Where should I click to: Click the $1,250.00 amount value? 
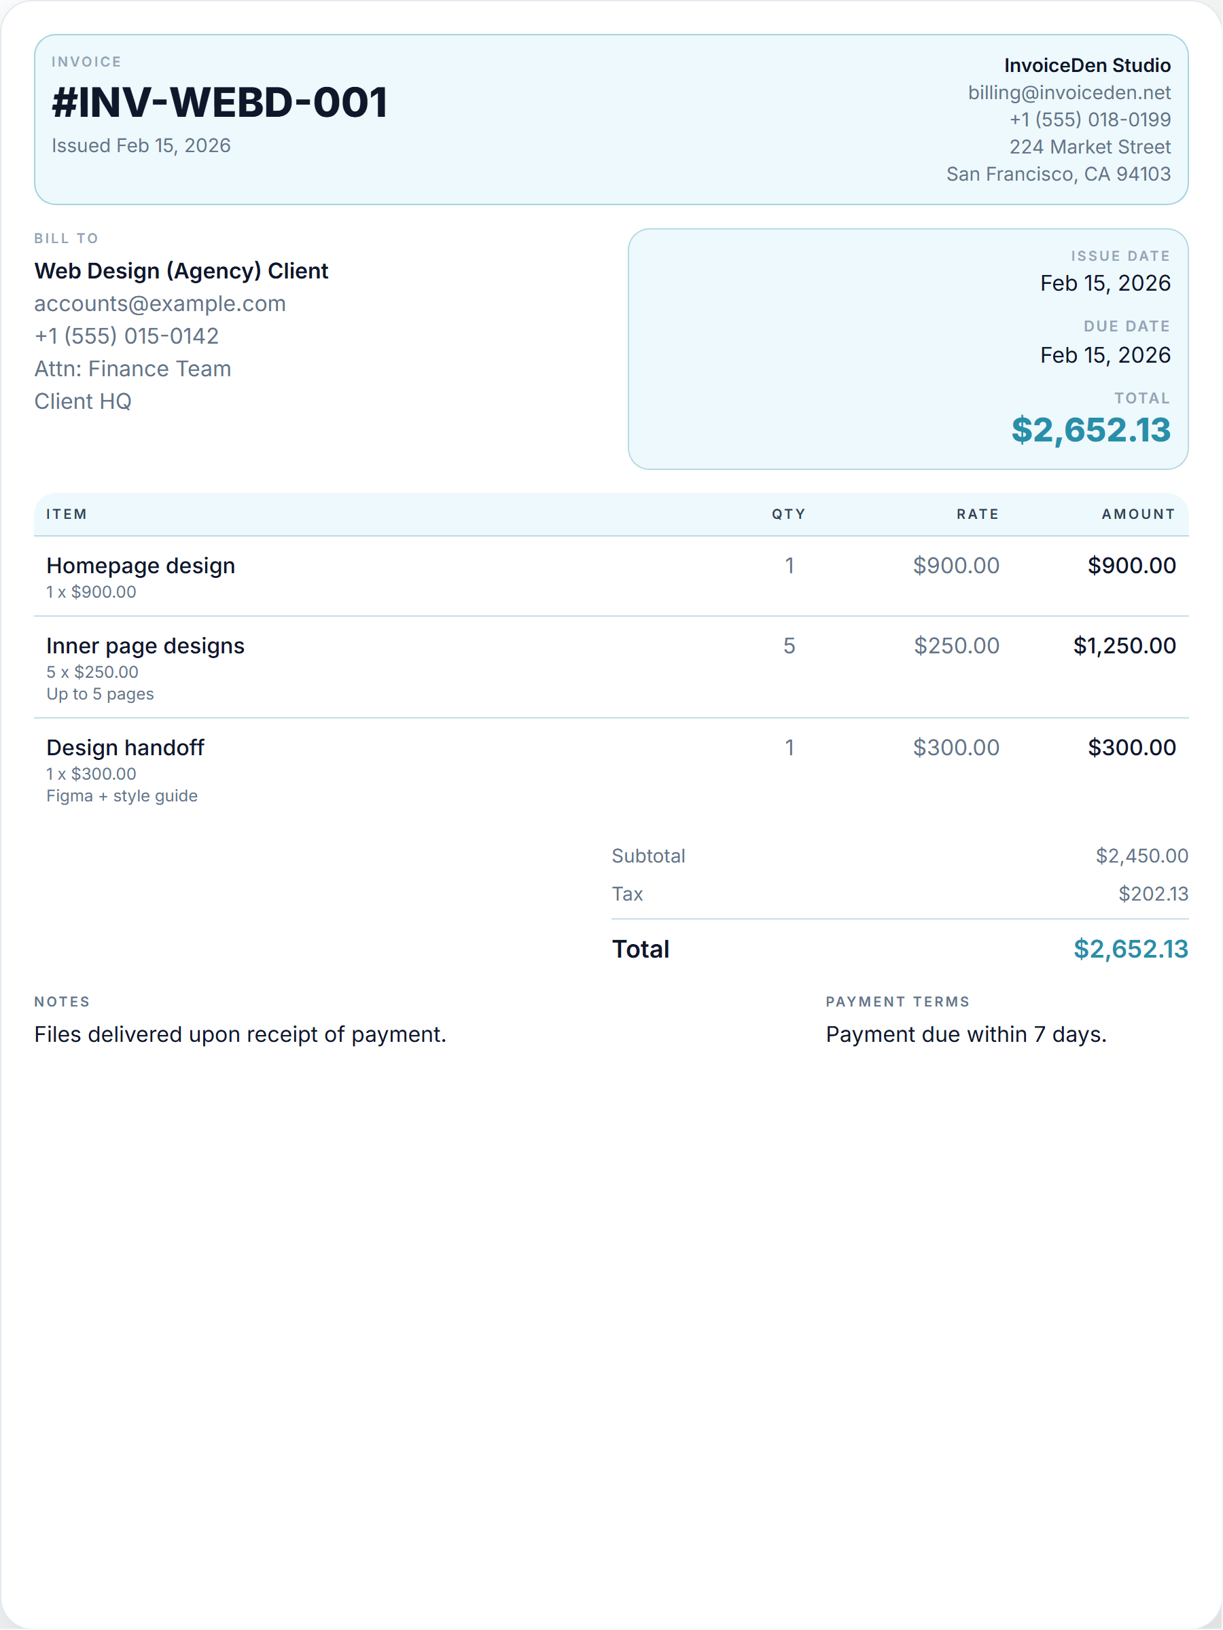[1124, 647]
